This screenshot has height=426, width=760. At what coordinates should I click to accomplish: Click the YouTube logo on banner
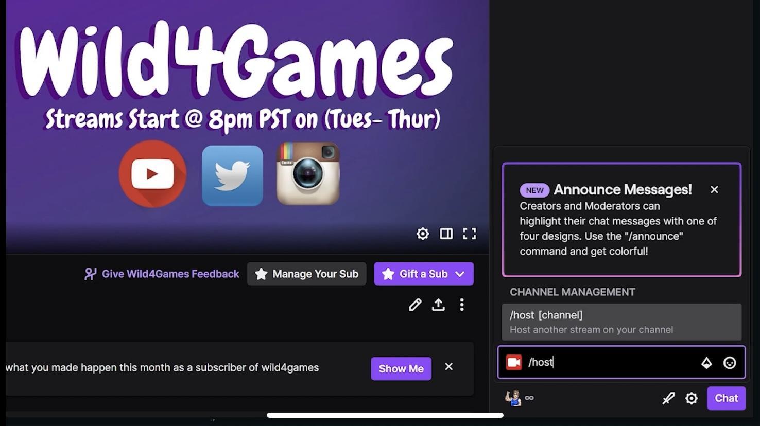point(152,174)
